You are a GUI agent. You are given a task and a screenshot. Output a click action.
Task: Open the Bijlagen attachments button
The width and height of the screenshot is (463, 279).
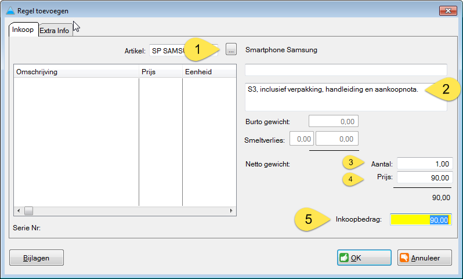coord(37,258)
